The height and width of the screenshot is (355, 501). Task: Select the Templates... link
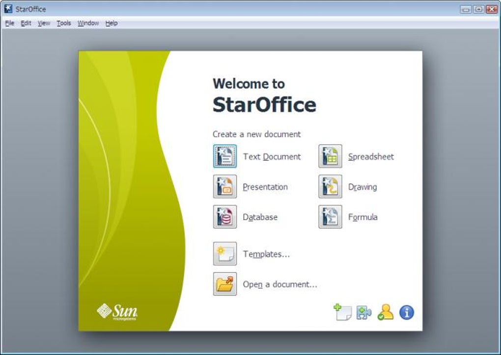click(x=266, y=254)
